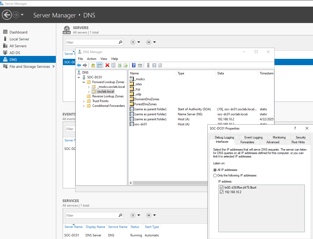Click left arrow of DNS Manager horizontal scrollbar
The height and width of the screenshot is (239, 313).
131,183
